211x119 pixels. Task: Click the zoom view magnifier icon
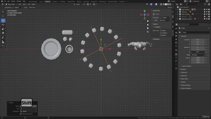tap(148, 21)
